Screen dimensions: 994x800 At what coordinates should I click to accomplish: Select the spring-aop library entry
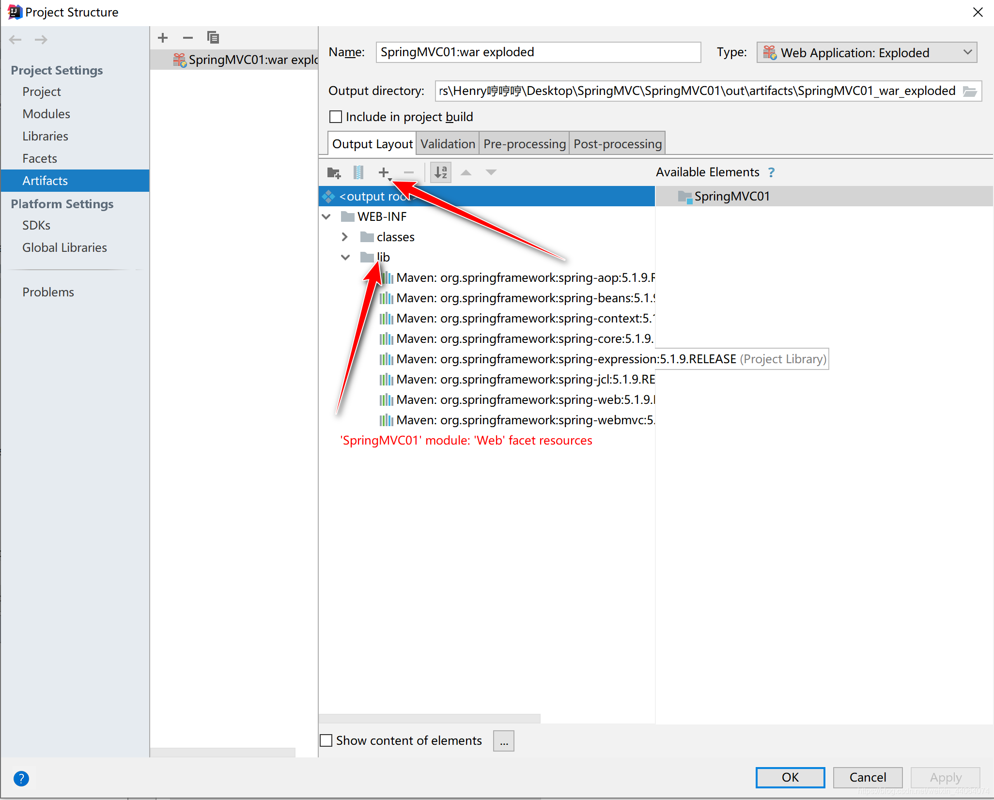517,277
